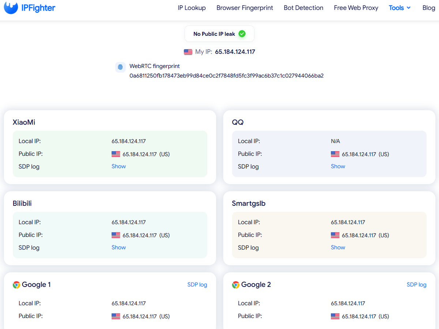Click the Chrome icon beside Google 1

pyautogui.click(x=16, y=285)
